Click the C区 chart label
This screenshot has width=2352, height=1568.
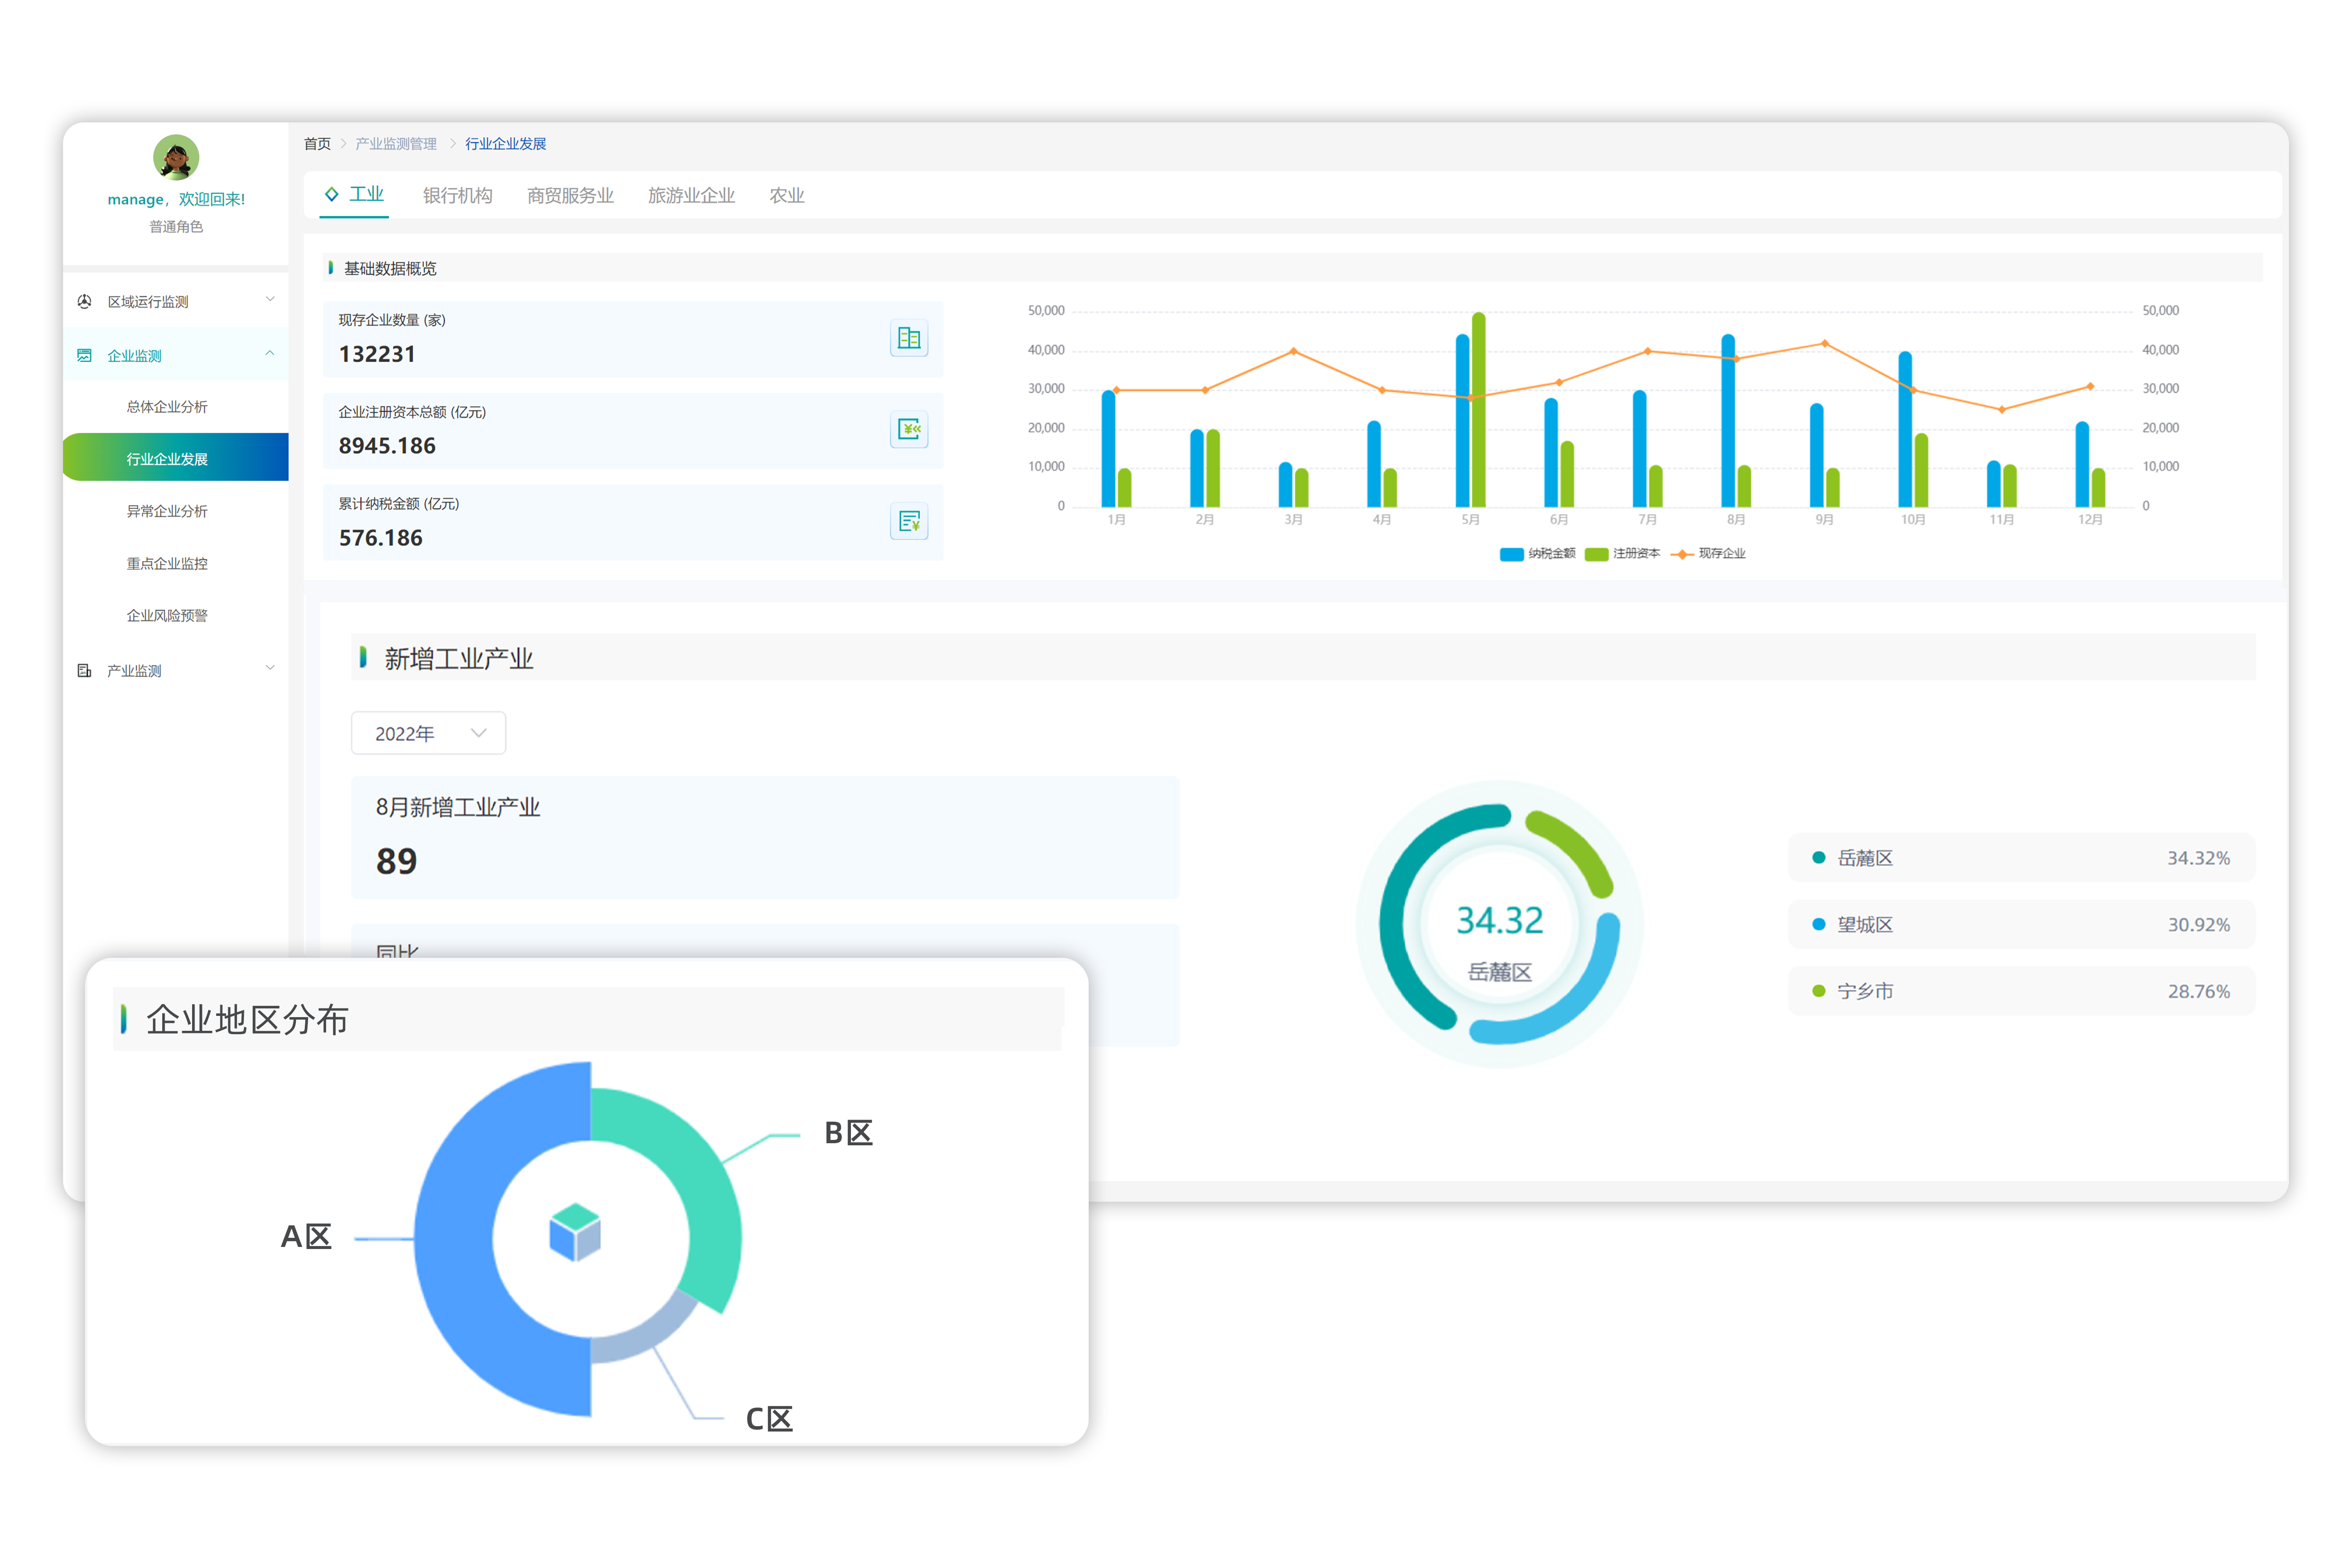click(769, 1419)
